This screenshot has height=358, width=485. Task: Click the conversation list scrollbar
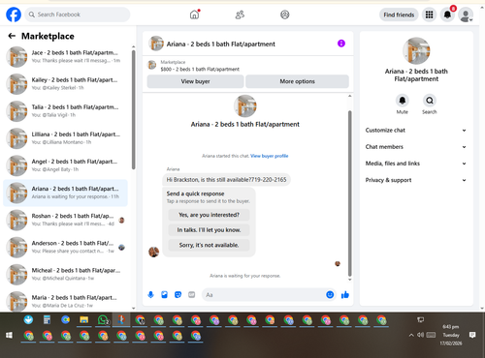[134, 109]
